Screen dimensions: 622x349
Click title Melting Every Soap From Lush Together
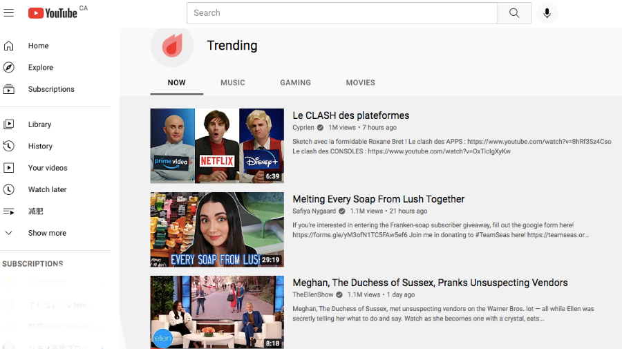click(379, 199)
